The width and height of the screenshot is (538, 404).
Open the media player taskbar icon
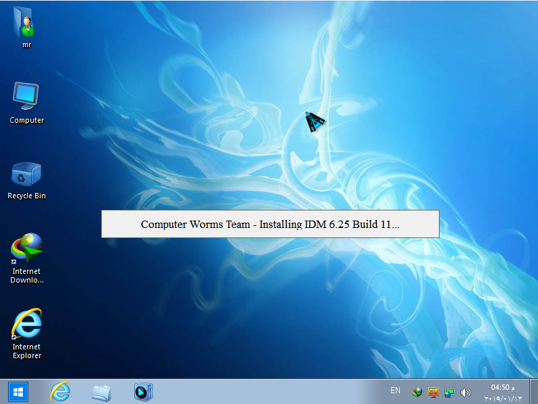coord(143,392)
